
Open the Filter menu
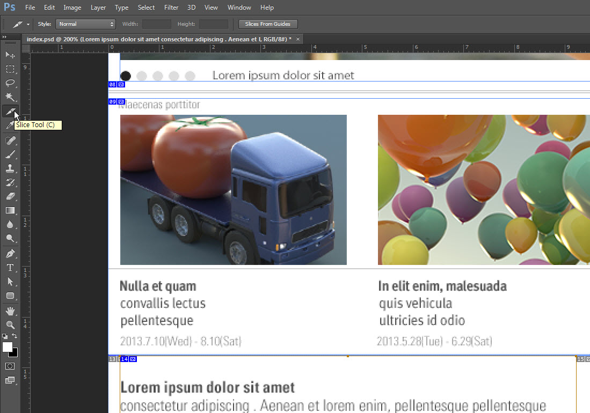pyautogui.click(x=171, y=8)
